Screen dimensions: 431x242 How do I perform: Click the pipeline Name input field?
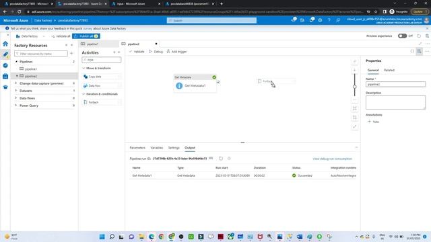pyautogui.click(x=395, y=84)
